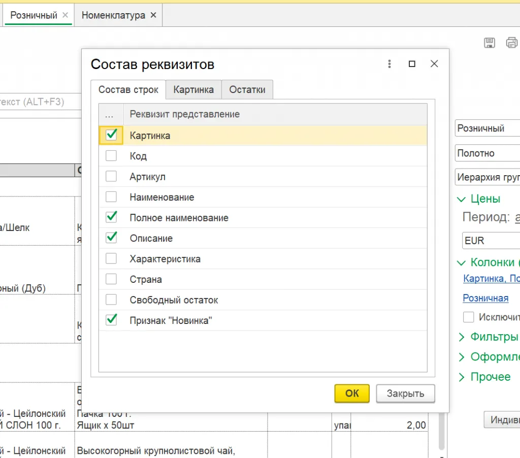The image size is (520, 458).
Task: Open the Иерархия групп dropdown field
Action: tap(487, 177)
